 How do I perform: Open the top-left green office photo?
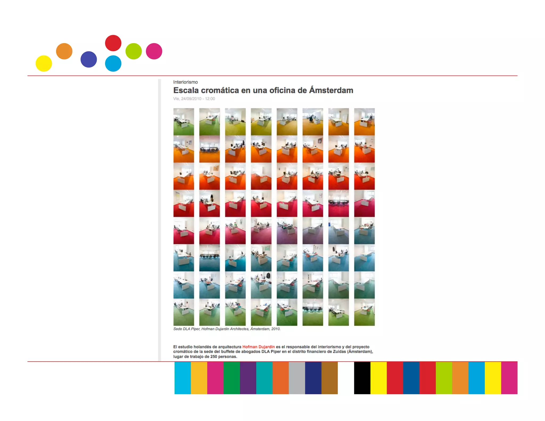(184, 122)
